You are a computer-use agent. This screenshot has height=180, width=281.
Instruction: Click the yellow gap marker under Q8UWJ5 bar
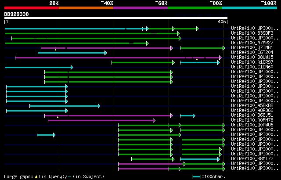pyautogui.click(x=197, y=59)
